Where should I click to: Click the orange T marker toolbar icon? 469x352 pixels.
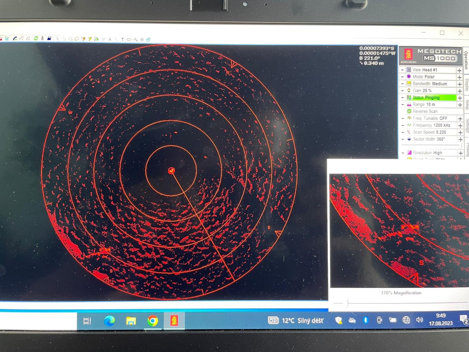84,39
